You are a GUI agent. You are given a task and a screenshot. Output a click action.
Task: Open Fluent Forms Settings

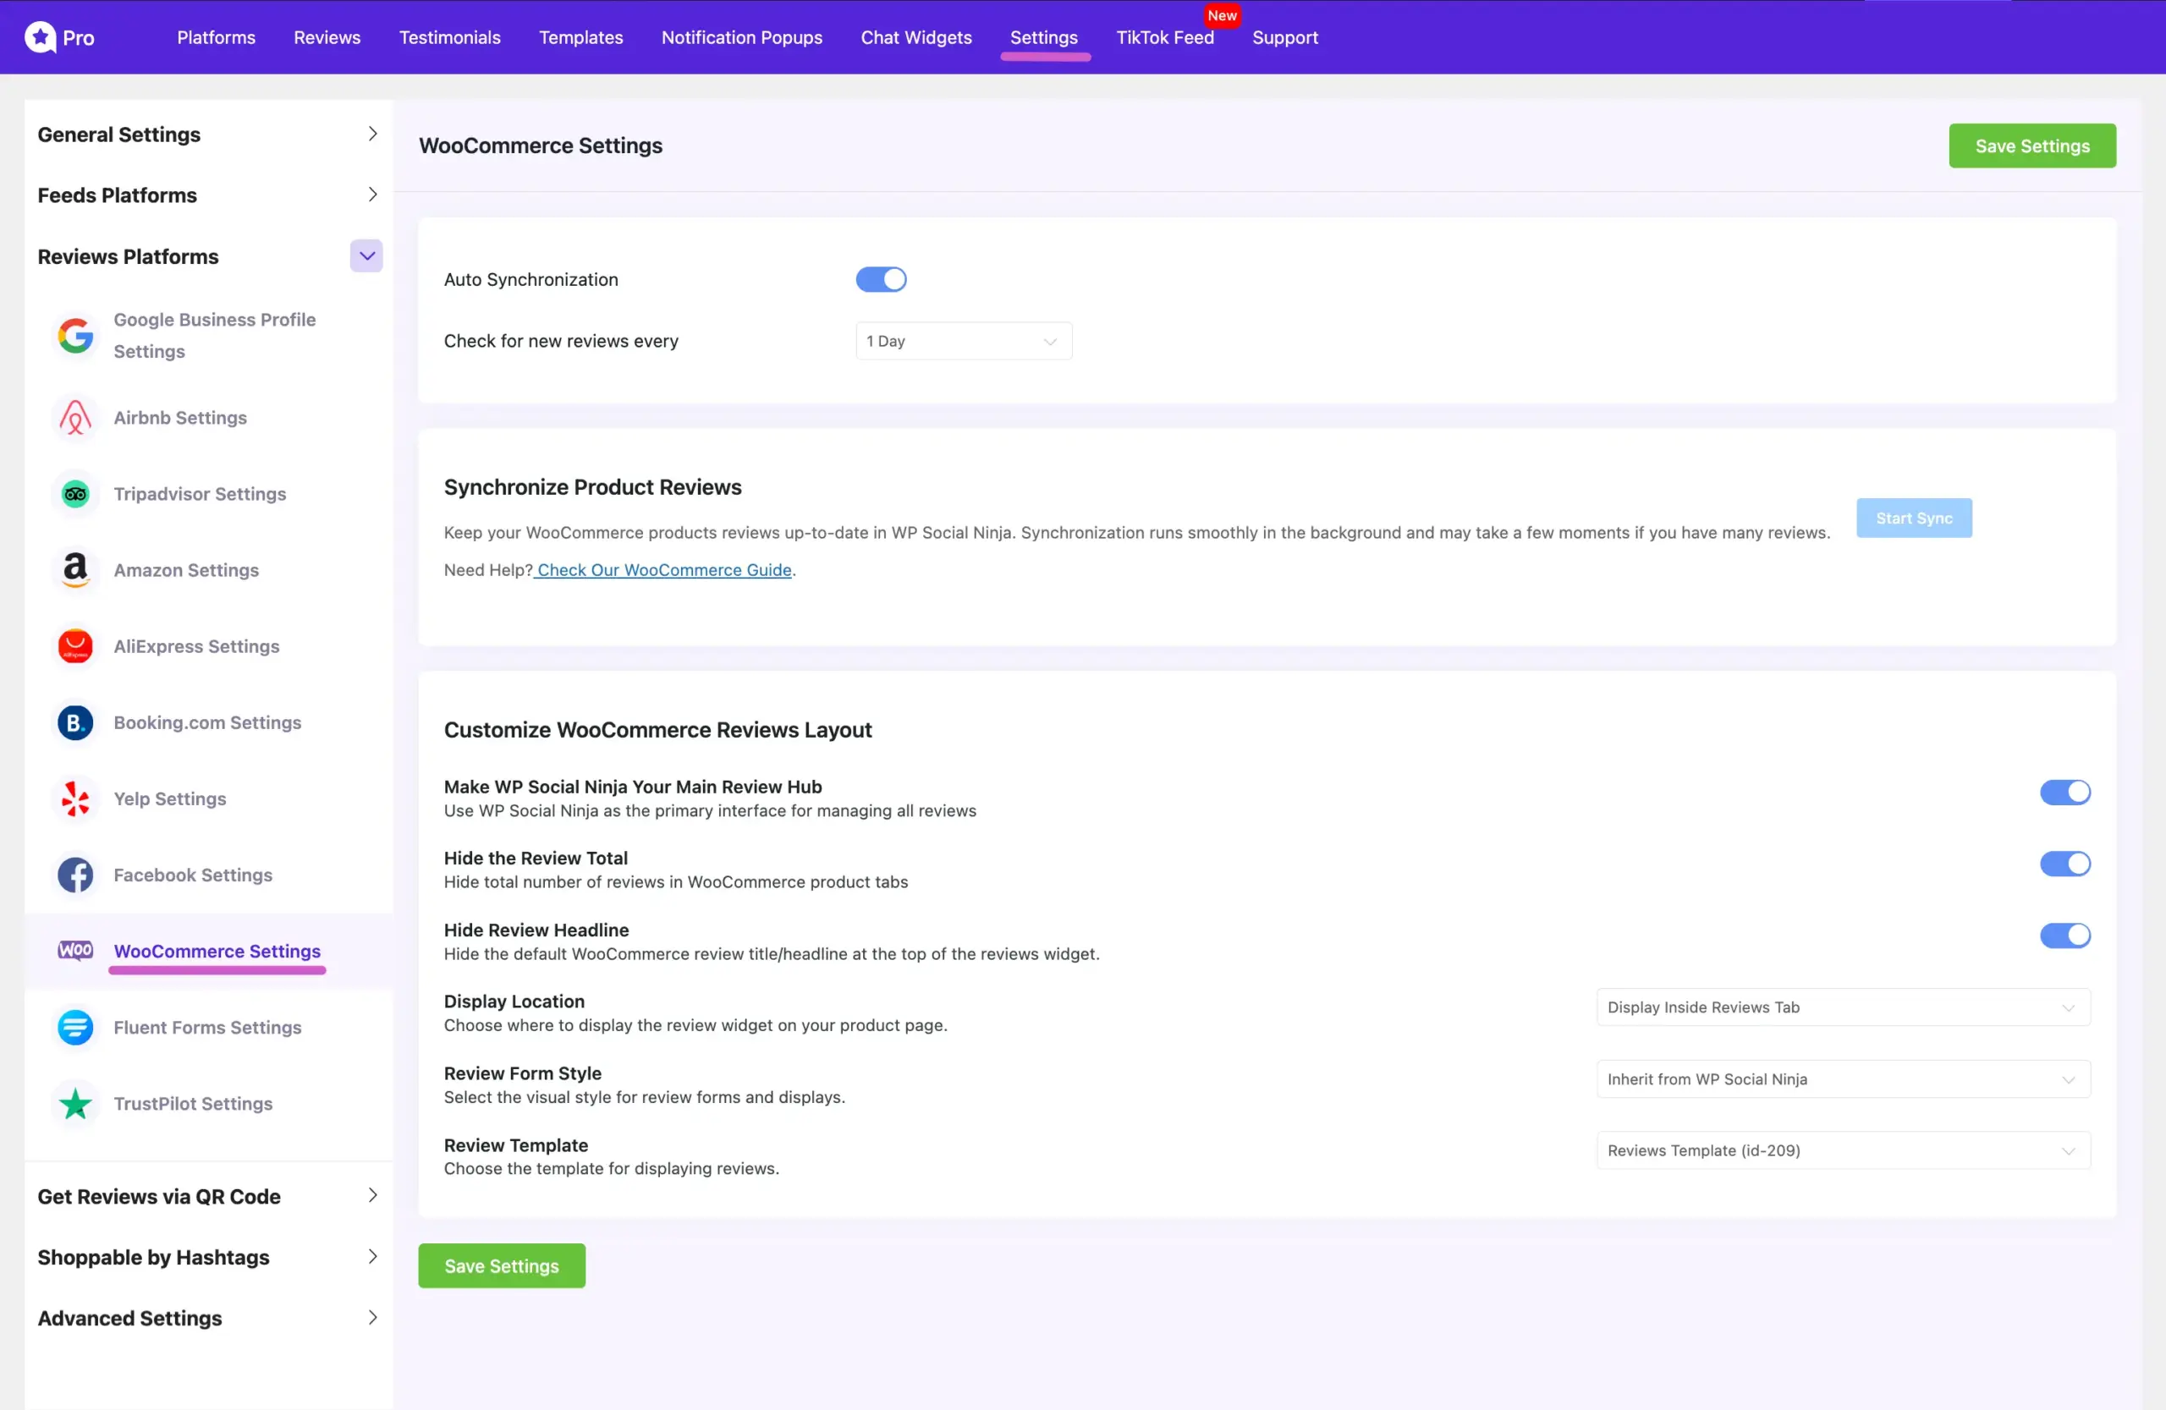pyautogui.click(x=207, y=1027)
